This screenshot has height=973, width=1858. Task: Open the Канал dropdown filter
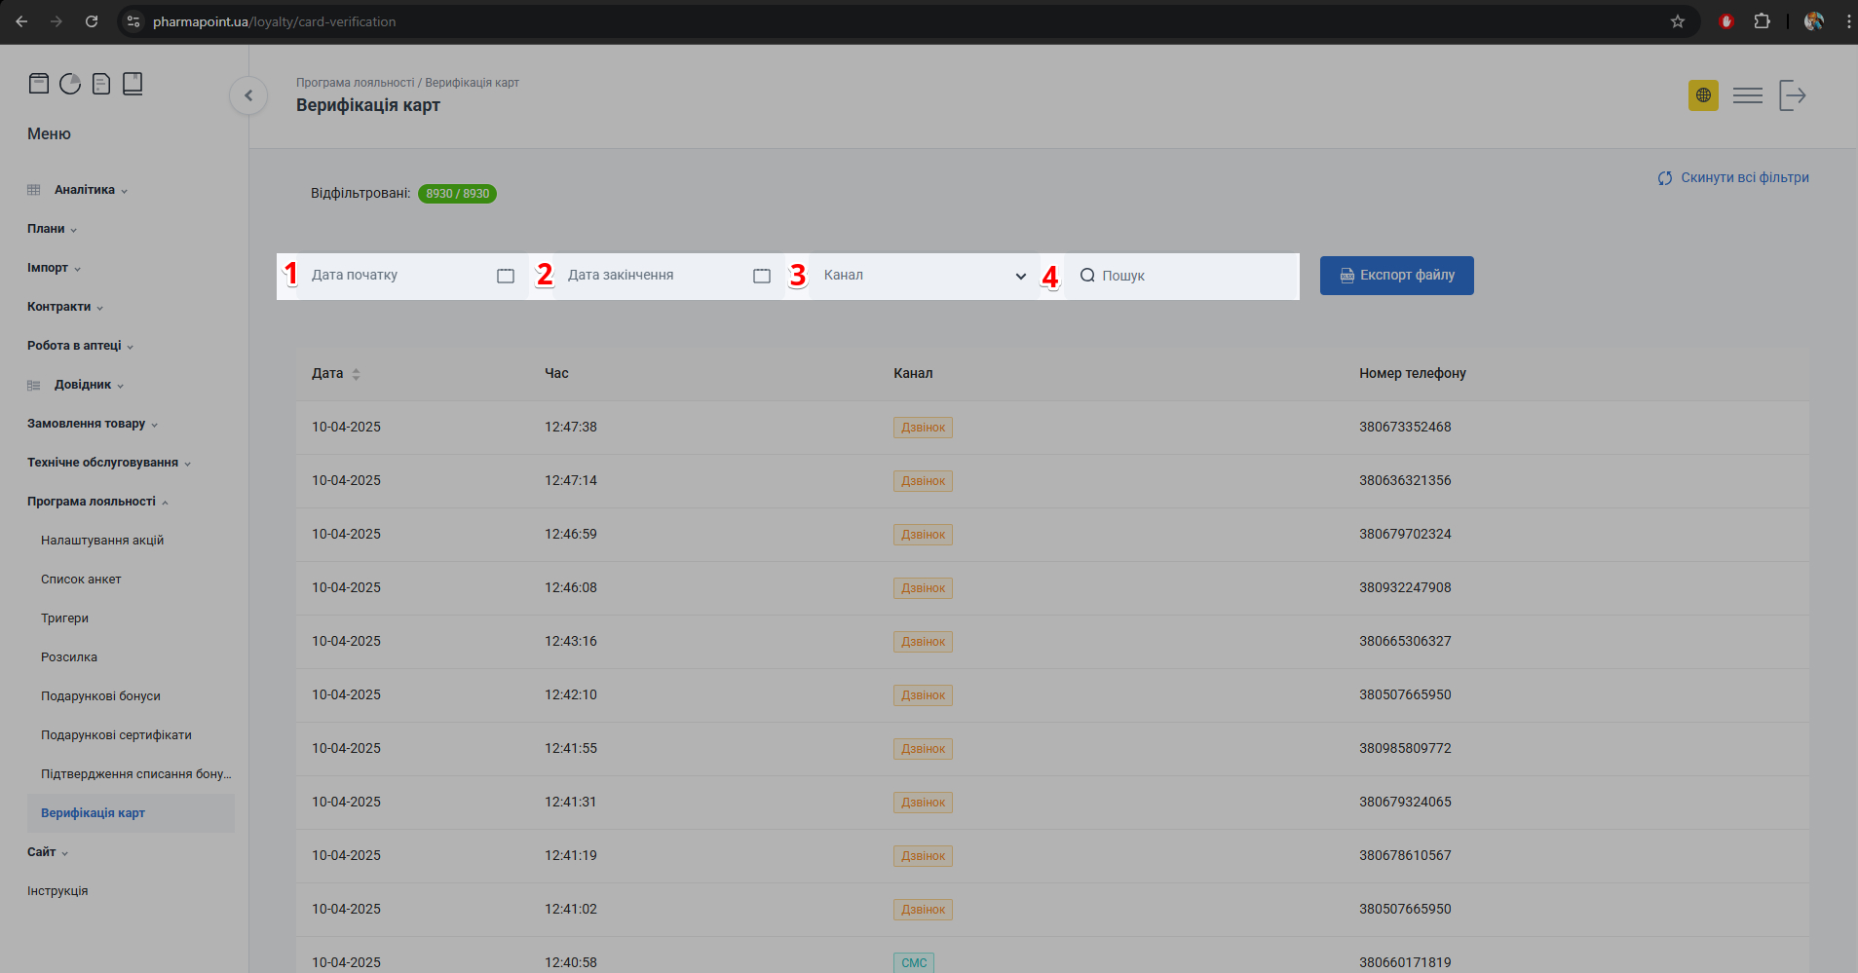coord(924,276)
